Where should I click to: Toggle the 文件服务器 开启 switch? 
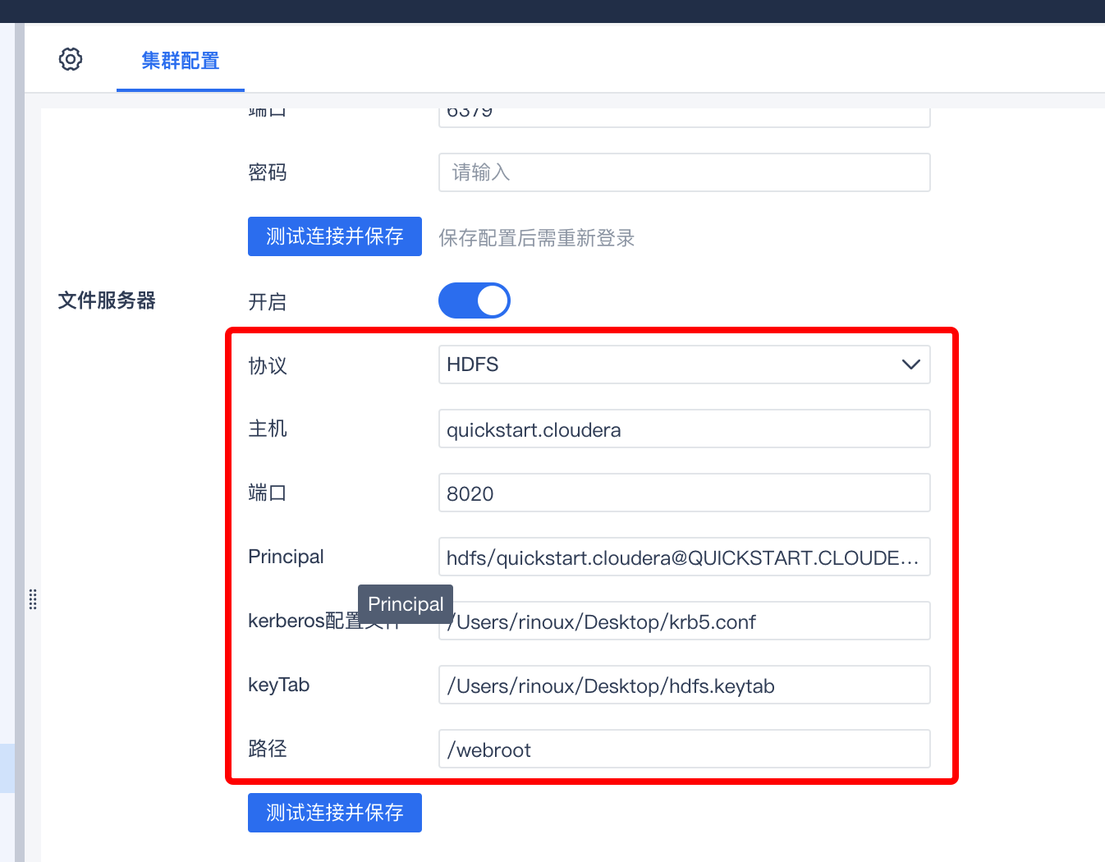coord(475,300)
